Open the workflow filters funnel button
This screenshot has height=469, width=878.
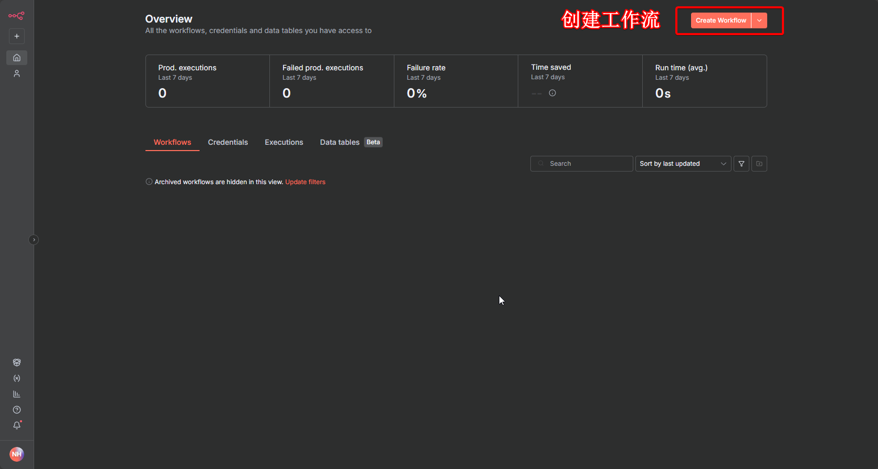pyautogui.click(x=741, y=164)
